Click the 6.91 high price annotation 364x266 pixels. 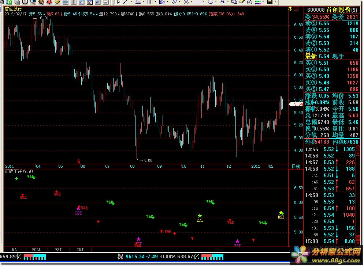click(x=44, y=18)
